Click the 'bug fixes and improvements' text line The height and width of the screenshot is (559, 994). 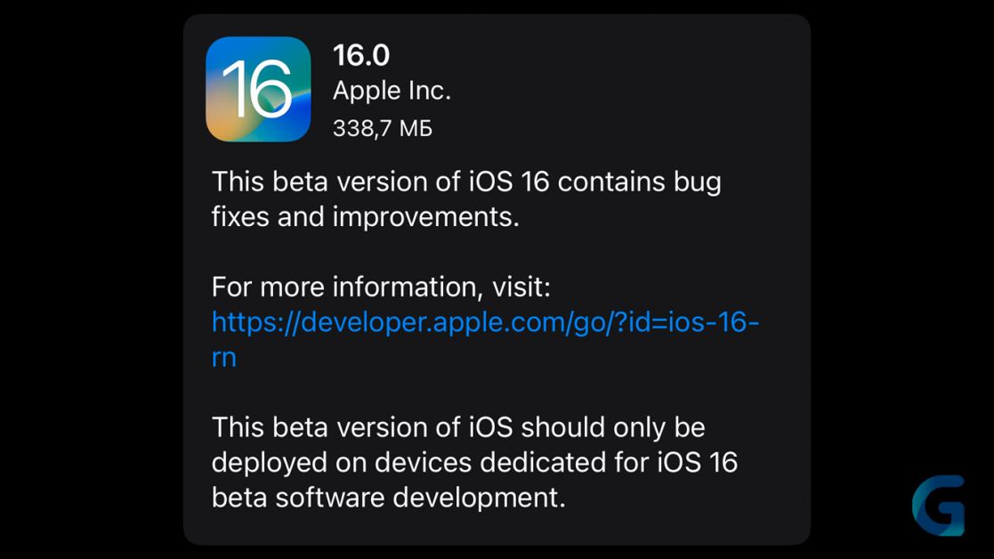click(x=365, y=217)
